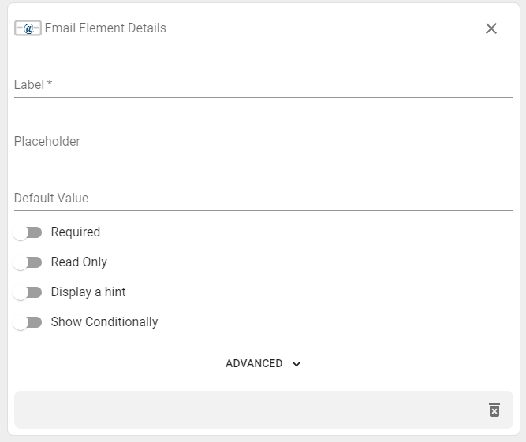
Task: Close the Email Element Details panel
Action: [491, 28]
